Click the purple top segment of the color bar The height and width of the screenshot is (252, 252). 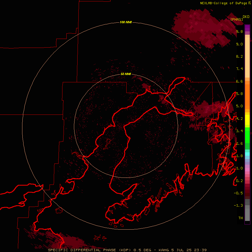click(247, 28)
